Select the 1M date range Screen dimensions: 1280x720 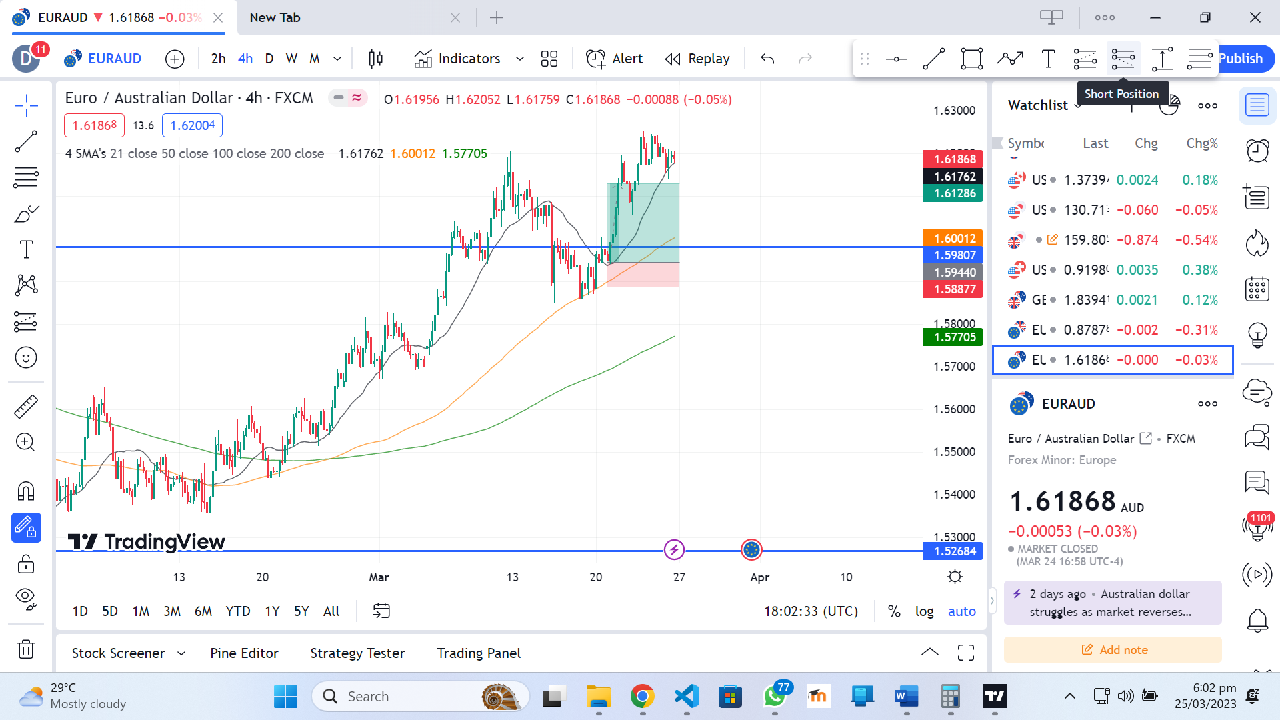[x=141, y=611]
